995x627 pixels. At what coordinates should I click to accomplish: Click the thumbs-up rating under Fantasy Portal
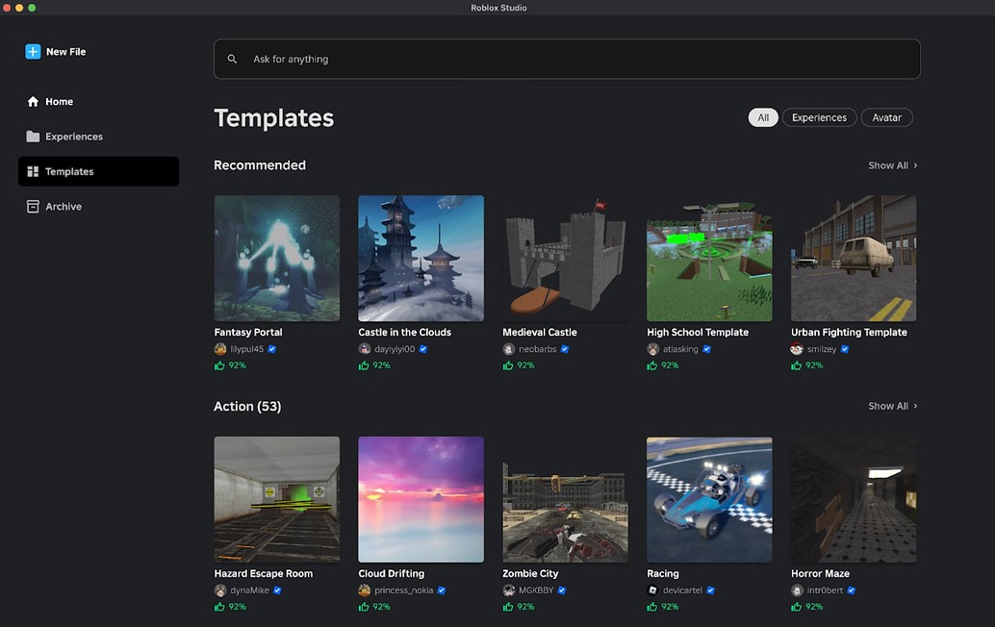coord(218,365)
